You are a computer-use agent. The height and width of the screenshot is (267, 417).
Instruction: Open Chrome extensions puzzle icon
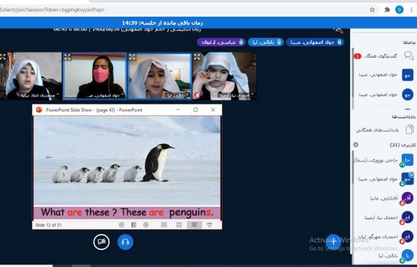tap(387, 9)
